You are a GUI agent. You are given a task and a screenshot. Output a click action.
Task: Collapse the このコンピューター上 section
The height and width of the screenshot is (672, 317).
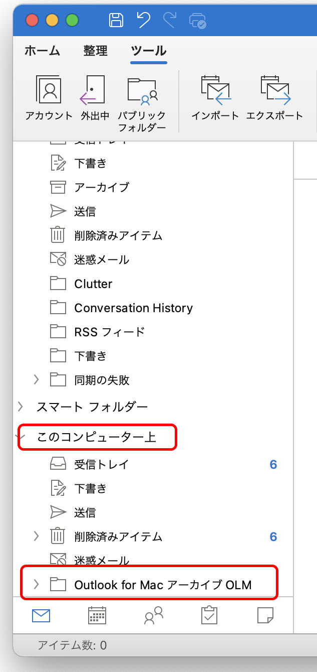[20, 437]
